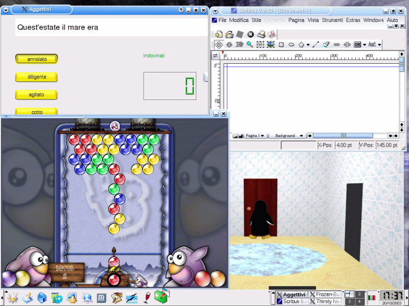
Task: Click the PDF 'OK' button tool icon
Action: (357, 45)
